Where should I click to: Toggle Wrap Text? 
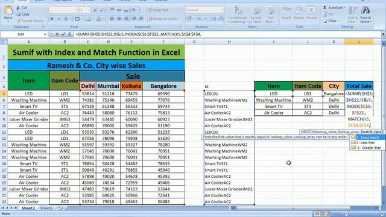coord(158,10)
